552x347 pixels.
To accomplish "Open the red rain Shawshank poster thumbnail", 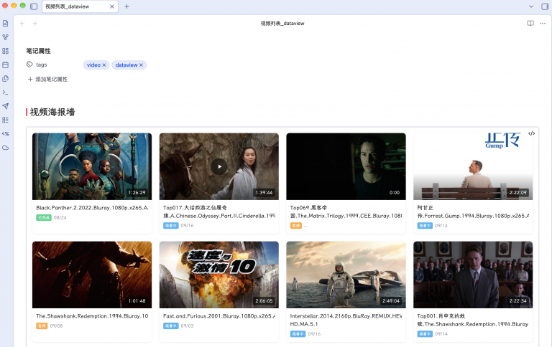I will point(92,275).
